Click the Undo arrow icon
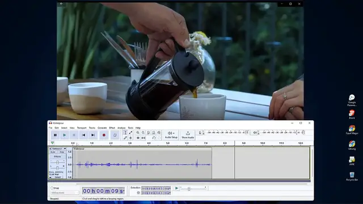Image resolution: width=363 pixels, height=204 pixels. [x=154, y=138]
